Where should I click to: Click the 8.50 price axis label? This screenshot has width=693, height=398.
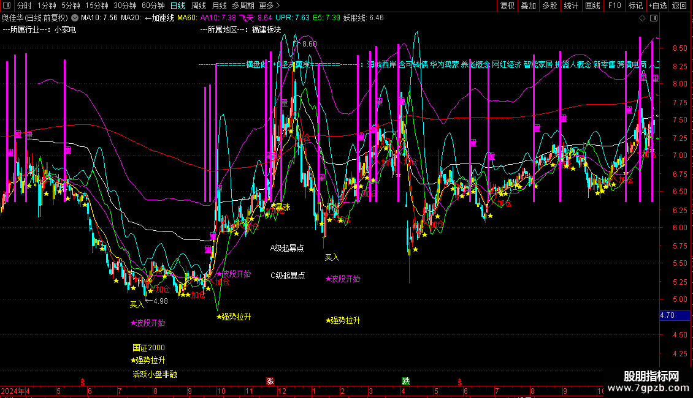pos(680,48)
